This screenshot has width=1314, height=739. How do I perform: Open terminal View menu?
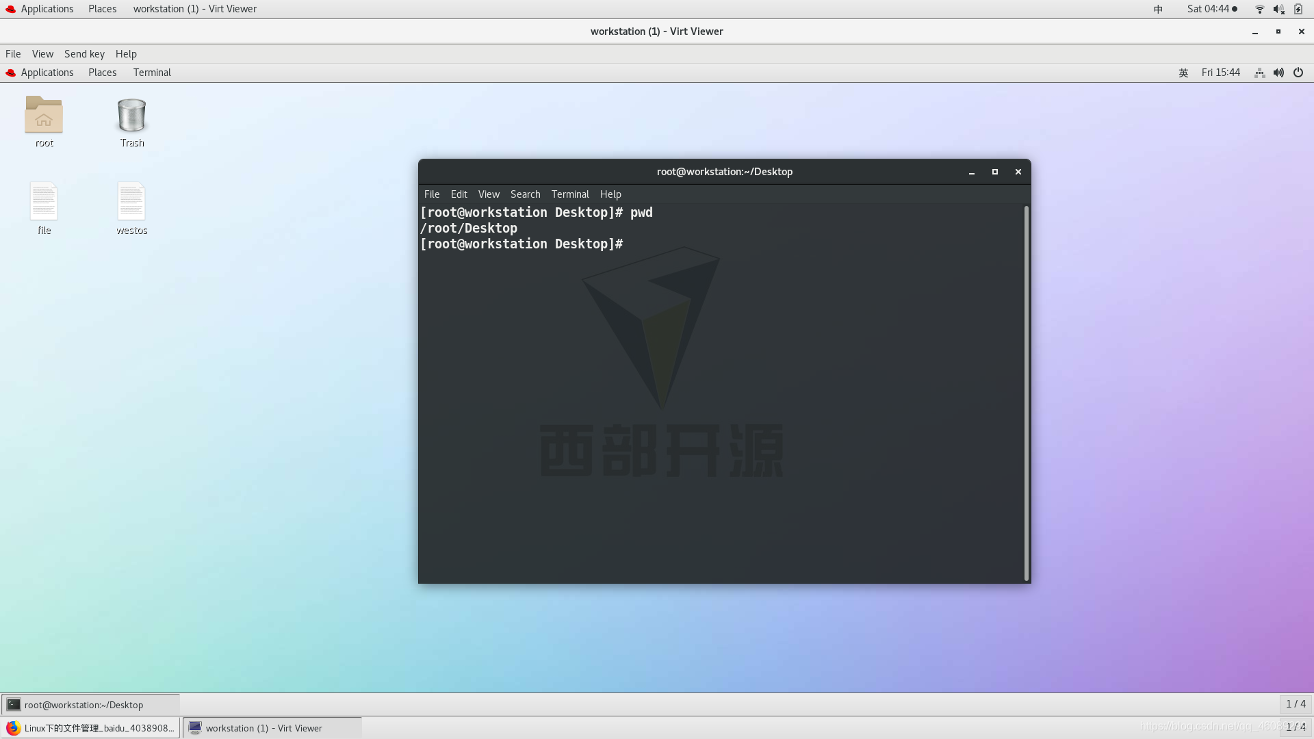click(x=489, y=194)
